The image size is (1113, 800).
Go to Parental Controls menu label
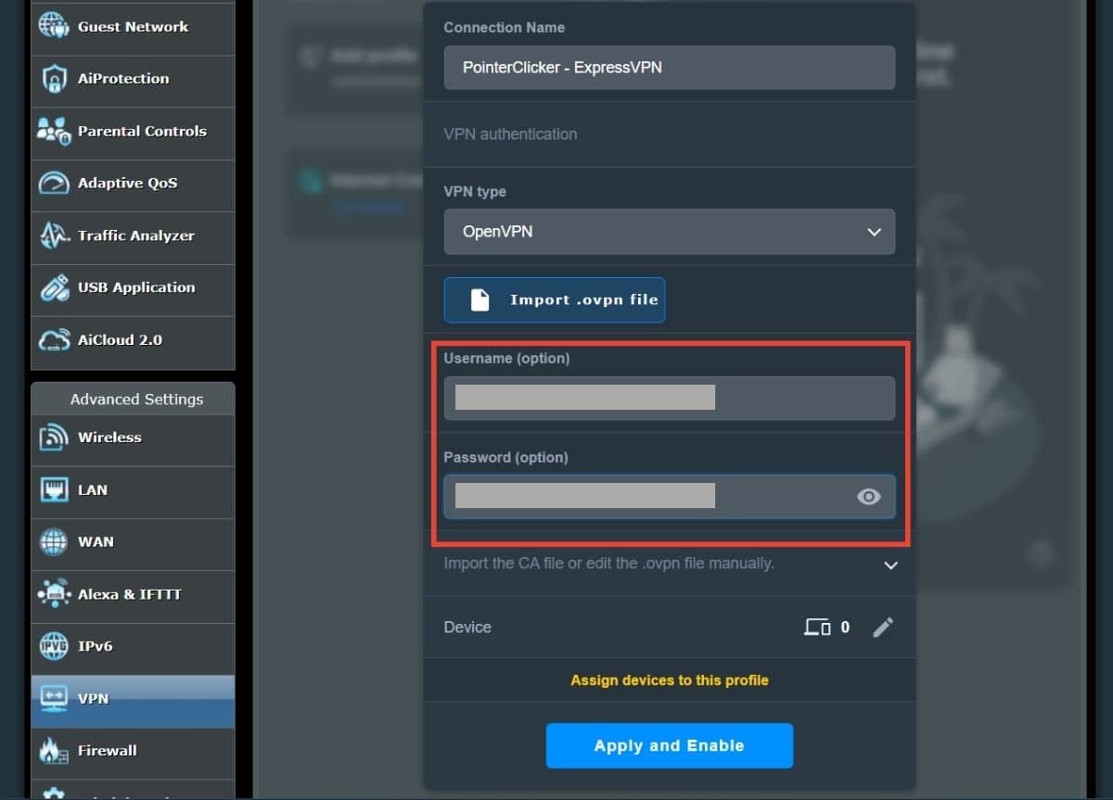[x=142, y=131]
